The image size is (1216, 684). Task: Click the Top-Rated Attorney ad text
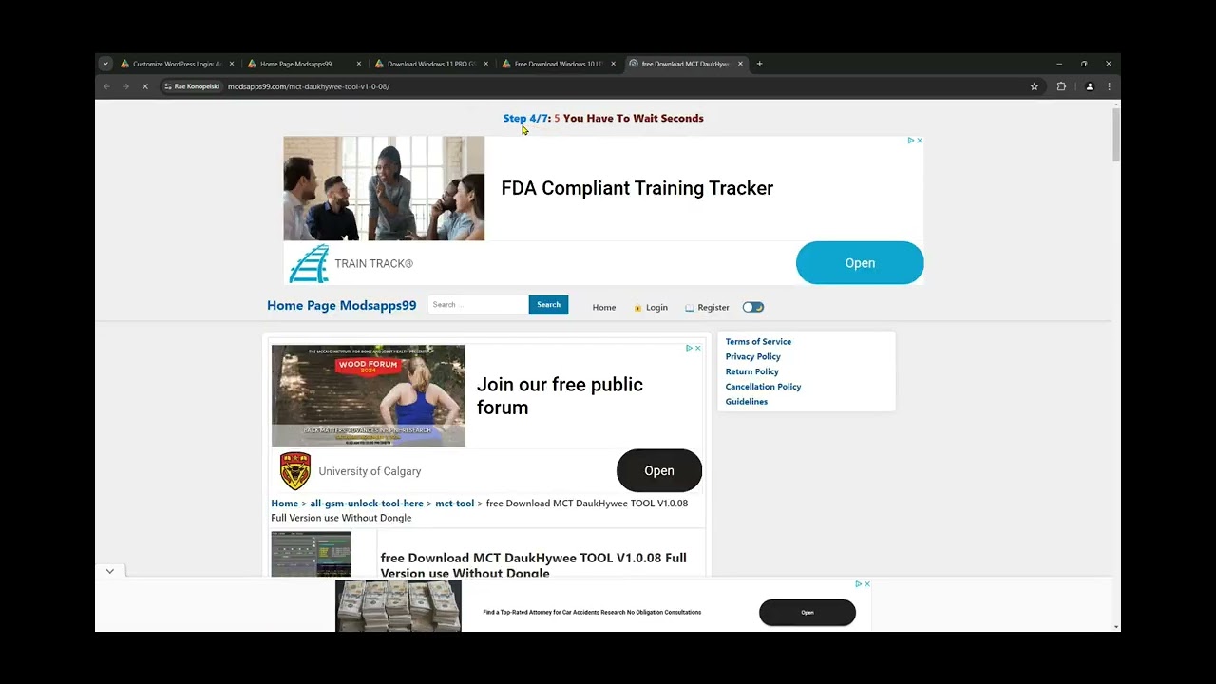[x=592, y=612]
